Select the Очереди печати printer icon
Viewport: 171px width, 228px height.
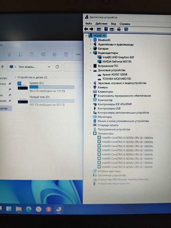[95, 125]
